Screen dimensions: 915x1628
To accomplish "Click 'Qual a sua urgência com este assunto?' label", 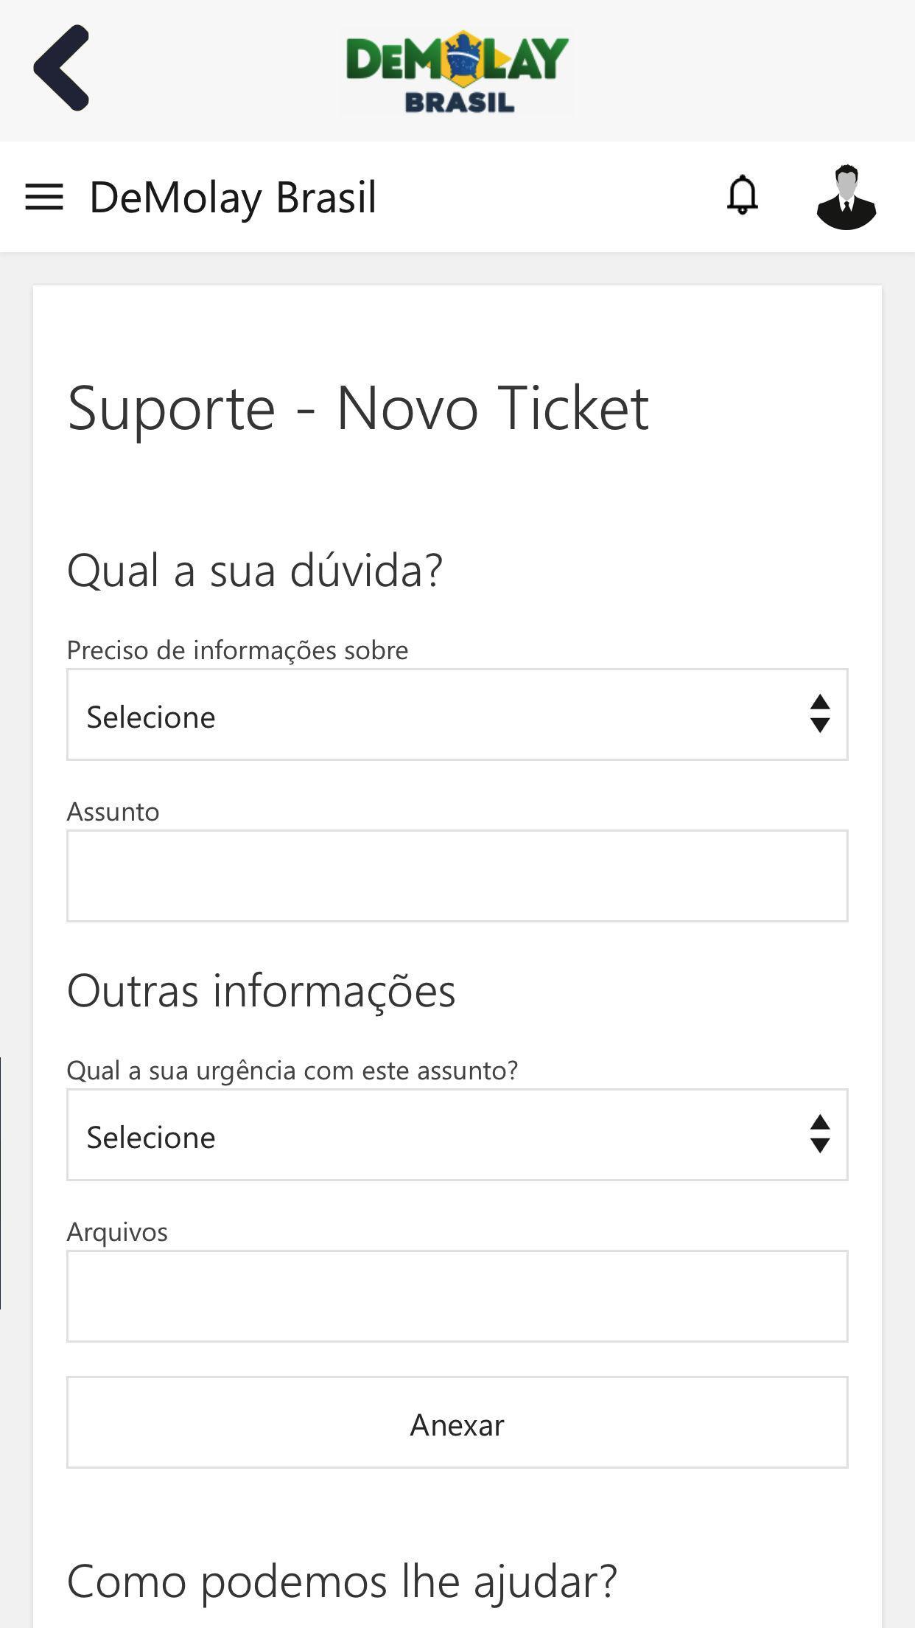I will (292, 1071).
